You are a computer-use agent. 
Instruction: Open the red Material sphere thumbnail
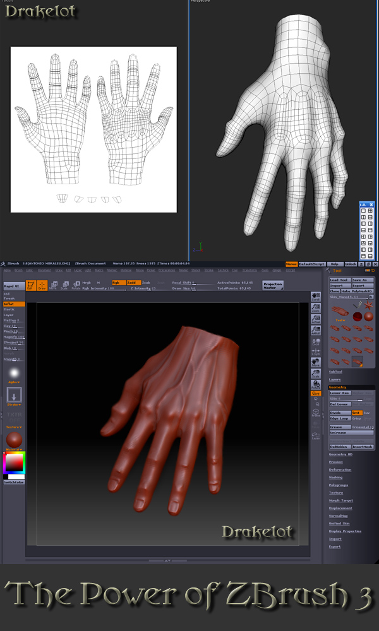coord(14,439)
